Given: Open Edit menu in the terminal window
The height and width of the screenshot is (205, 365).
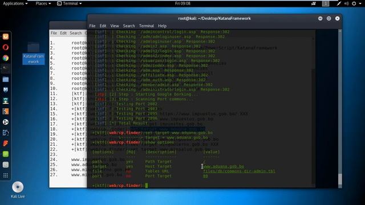Looking at the screenshot, I should click(x=103, y=26).
